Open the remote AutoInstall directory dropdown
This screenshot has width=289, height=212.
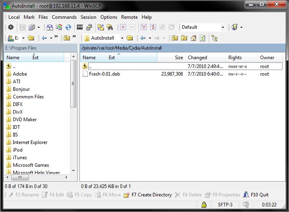point(122,38)
